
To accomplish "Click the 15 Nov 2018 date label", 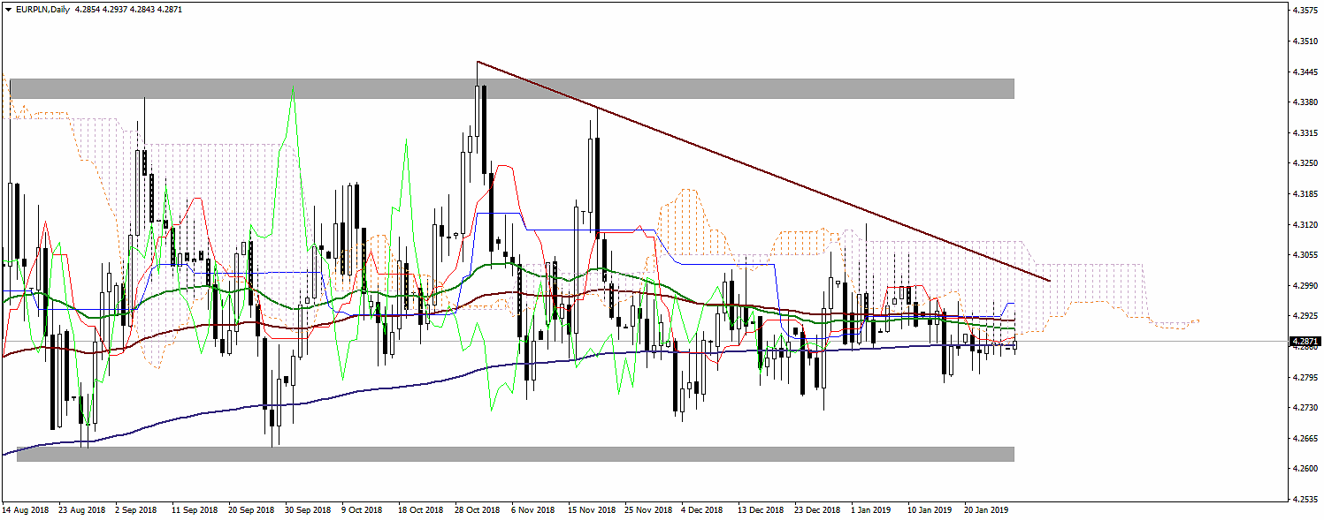I will point(591,510).
